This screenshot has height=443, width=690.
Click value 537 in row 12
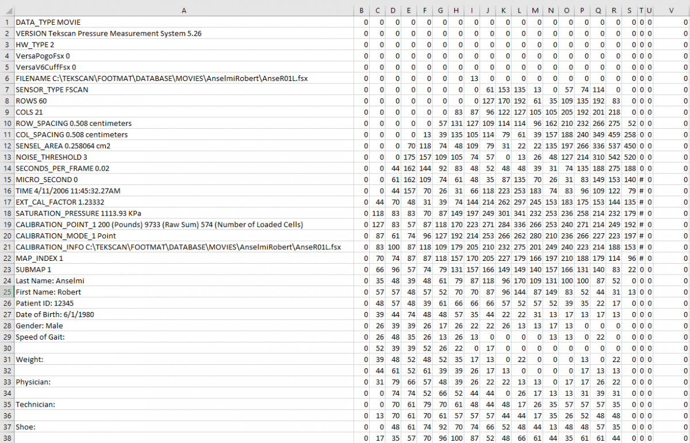coord(614,145)
